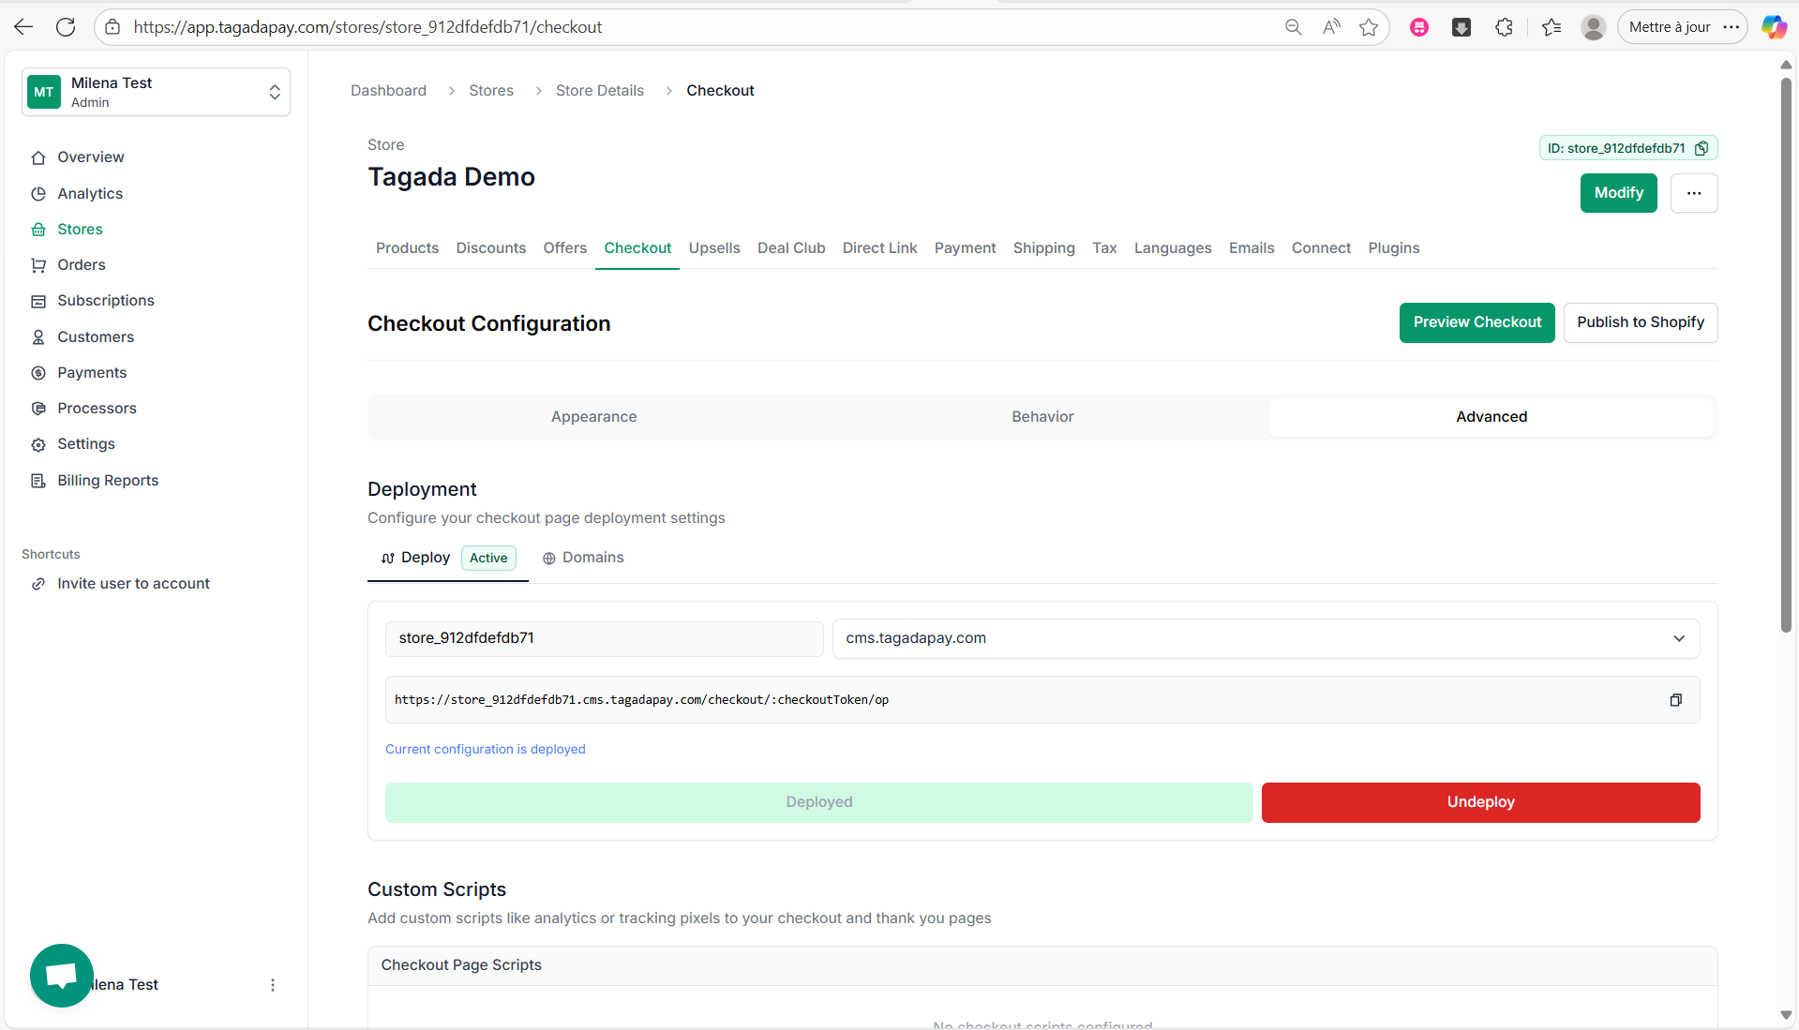Screen dimensions: 1799x1030
Task: Open Processors in the sidebar
Action: [97, 409]
